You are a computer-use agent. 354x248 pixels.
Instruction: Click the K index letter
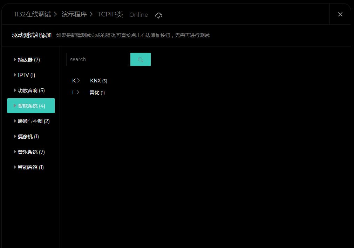(x=74, y=81)
